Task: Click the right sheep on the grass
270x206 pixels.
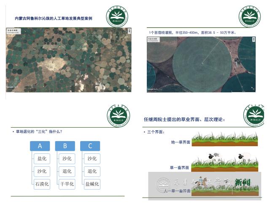Action: pyautogui.click(x=244, y=156)
